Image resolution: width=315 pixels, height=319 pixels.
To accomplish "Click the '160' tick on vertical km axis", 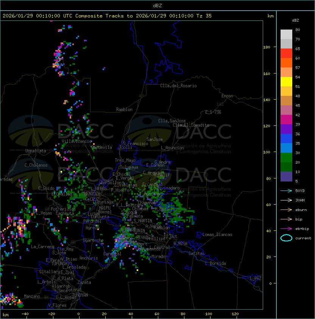I will tap(267, 73).
